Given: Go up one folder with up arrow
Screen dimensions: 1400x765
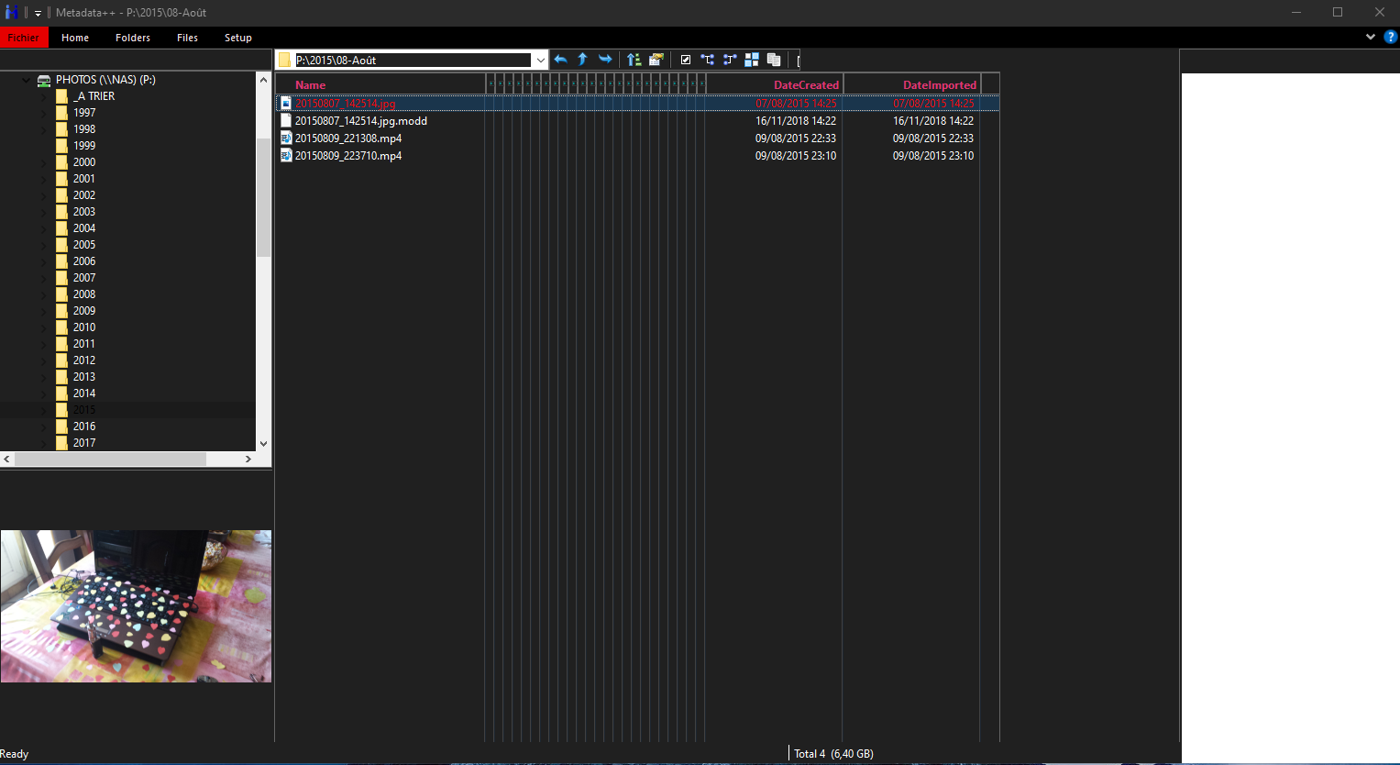Looking at the screenshot, I should coord(582,60).
